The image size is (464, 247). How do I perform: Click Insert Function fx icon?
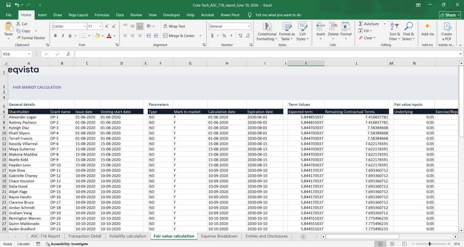tap(68, 54)
